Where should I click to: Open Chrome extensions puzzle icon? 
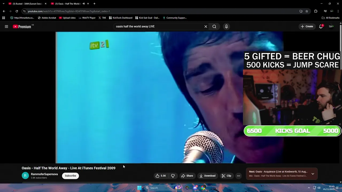point(316,11)
